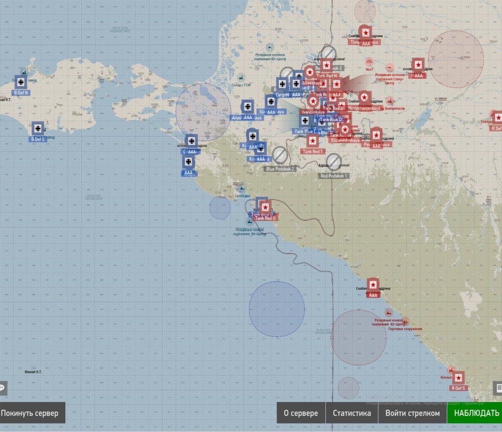Open the chat bubble icon at left edge
This screenshot has width=502, height=432.
tap(3, 387)
